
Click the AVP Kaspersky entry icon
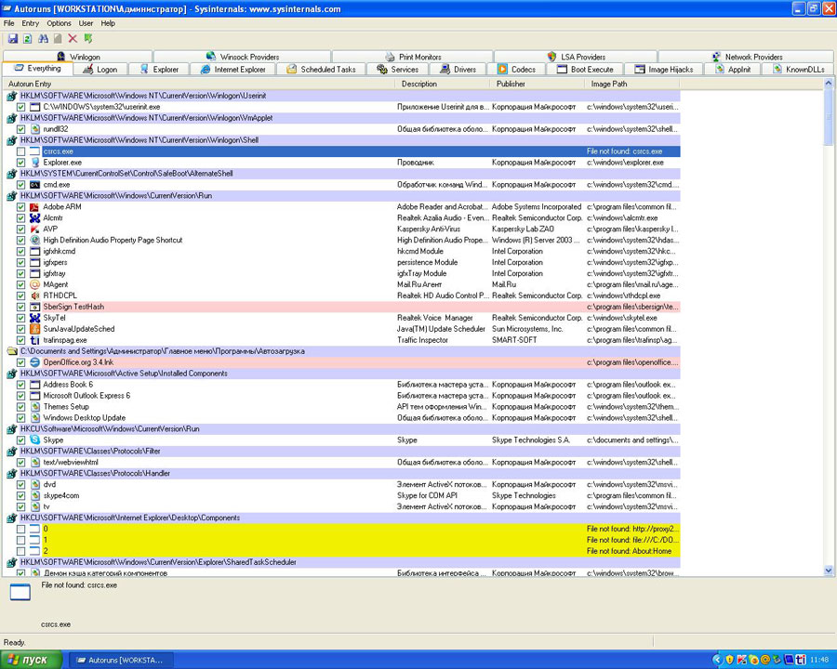coord(34,229)
